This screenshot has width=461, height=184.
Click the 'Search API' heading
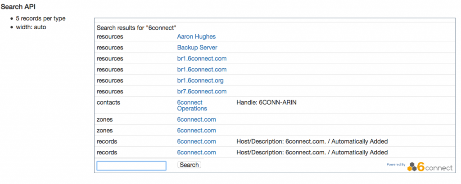[x=18, y=7]
